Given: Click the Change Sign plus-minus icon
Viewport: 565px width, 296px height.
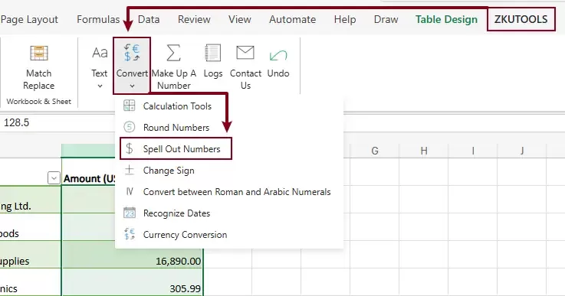Looking at the screenshot, I should click(130, 170).
